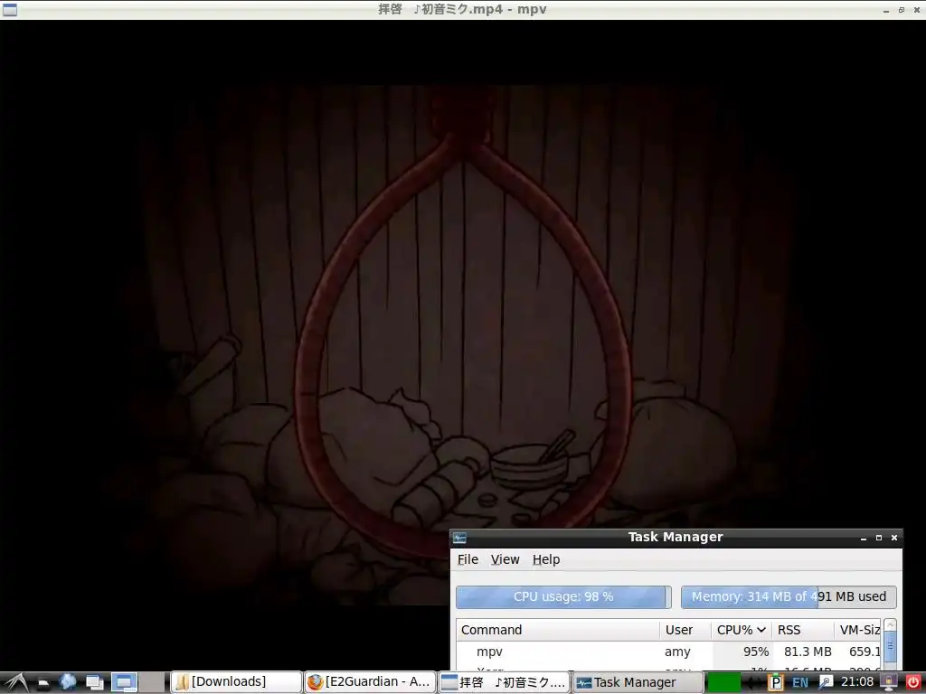Sort processes by Command column
The image size is (926, 694).
click(x=557, y=630)
